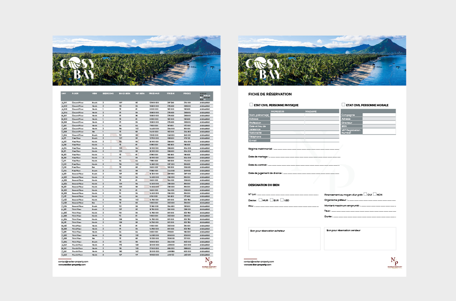The width and height of the screenshot is (456, 301).
Task: Click the Téléphone field under Monsieur
Action: tap(287, 137)
